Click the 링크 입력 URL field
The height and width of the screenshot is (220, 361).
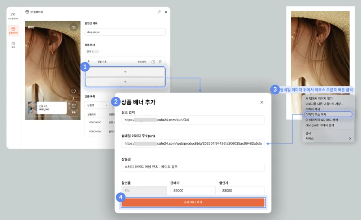coord(193,120)
